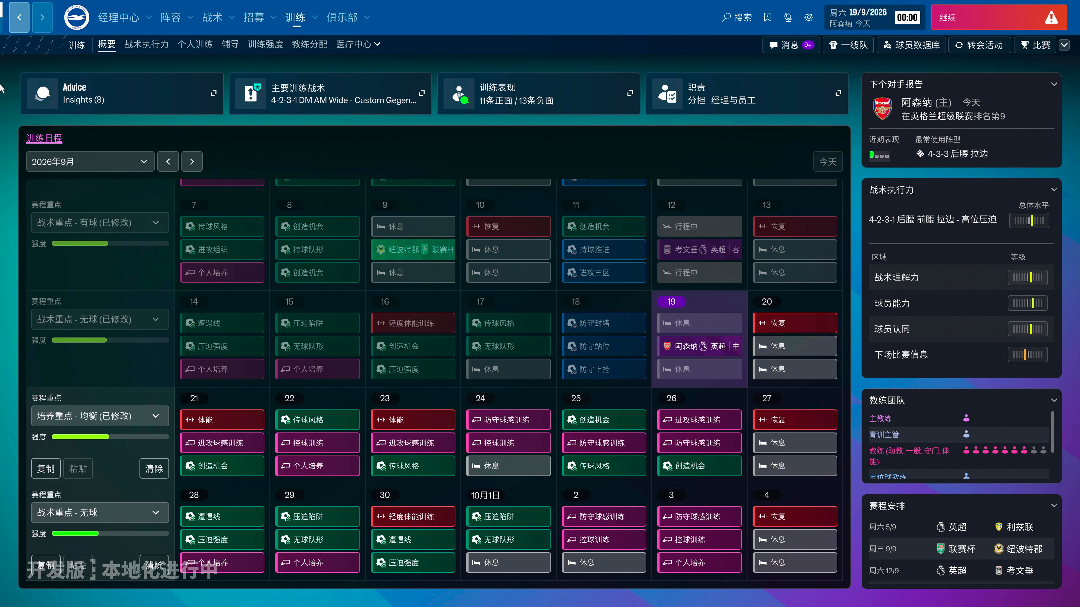Collapse the 下个对手报告 panel

[1054, 84]
